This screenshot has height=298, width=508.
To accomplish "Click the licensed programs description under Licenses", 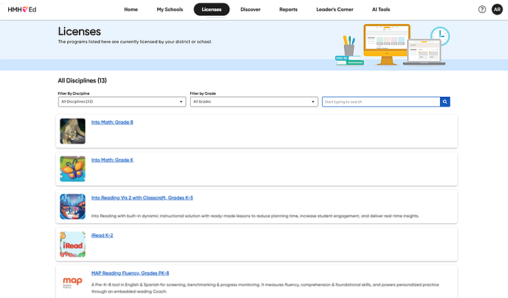I will pyautogui.click(x=135, y=42).
